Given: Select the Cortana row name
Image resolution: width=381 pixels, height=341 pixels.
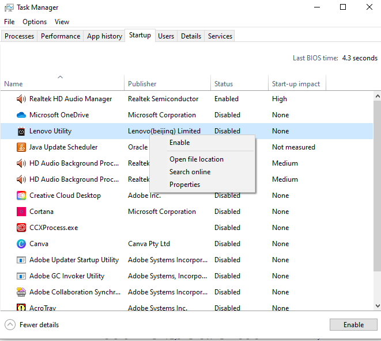Looking at the screenshot, I should 42,212.
